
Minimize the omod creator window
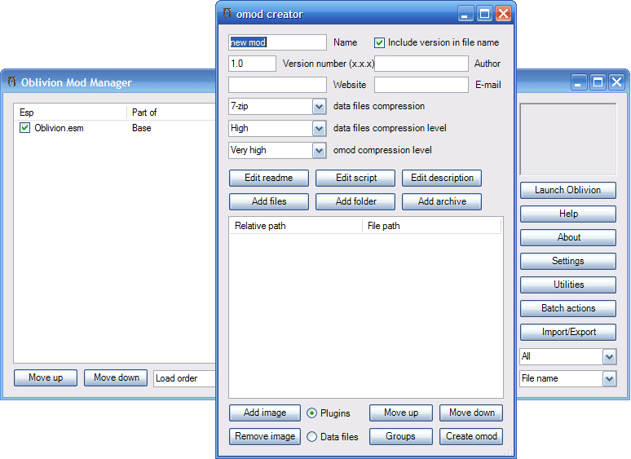(x=466, y=14)
